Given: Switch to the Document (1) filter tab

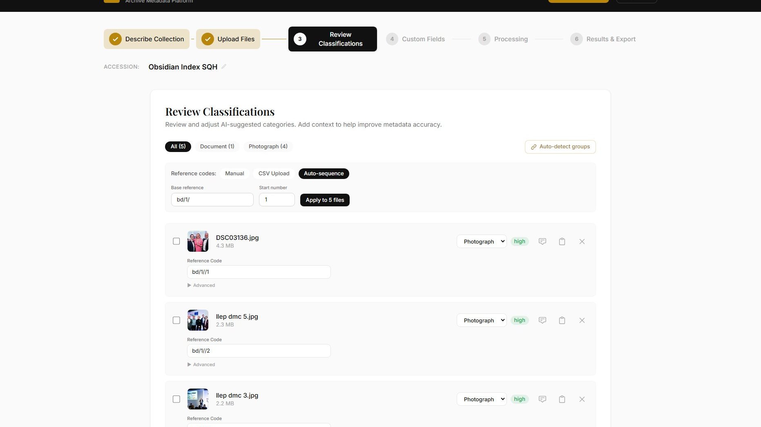Looking at the screenshot, I should tap(217, 146).
